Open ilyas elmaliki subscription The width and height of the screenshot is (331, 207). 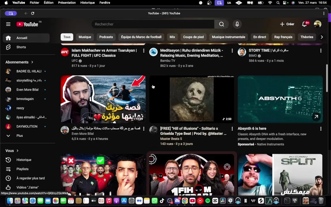pos(26,117)
